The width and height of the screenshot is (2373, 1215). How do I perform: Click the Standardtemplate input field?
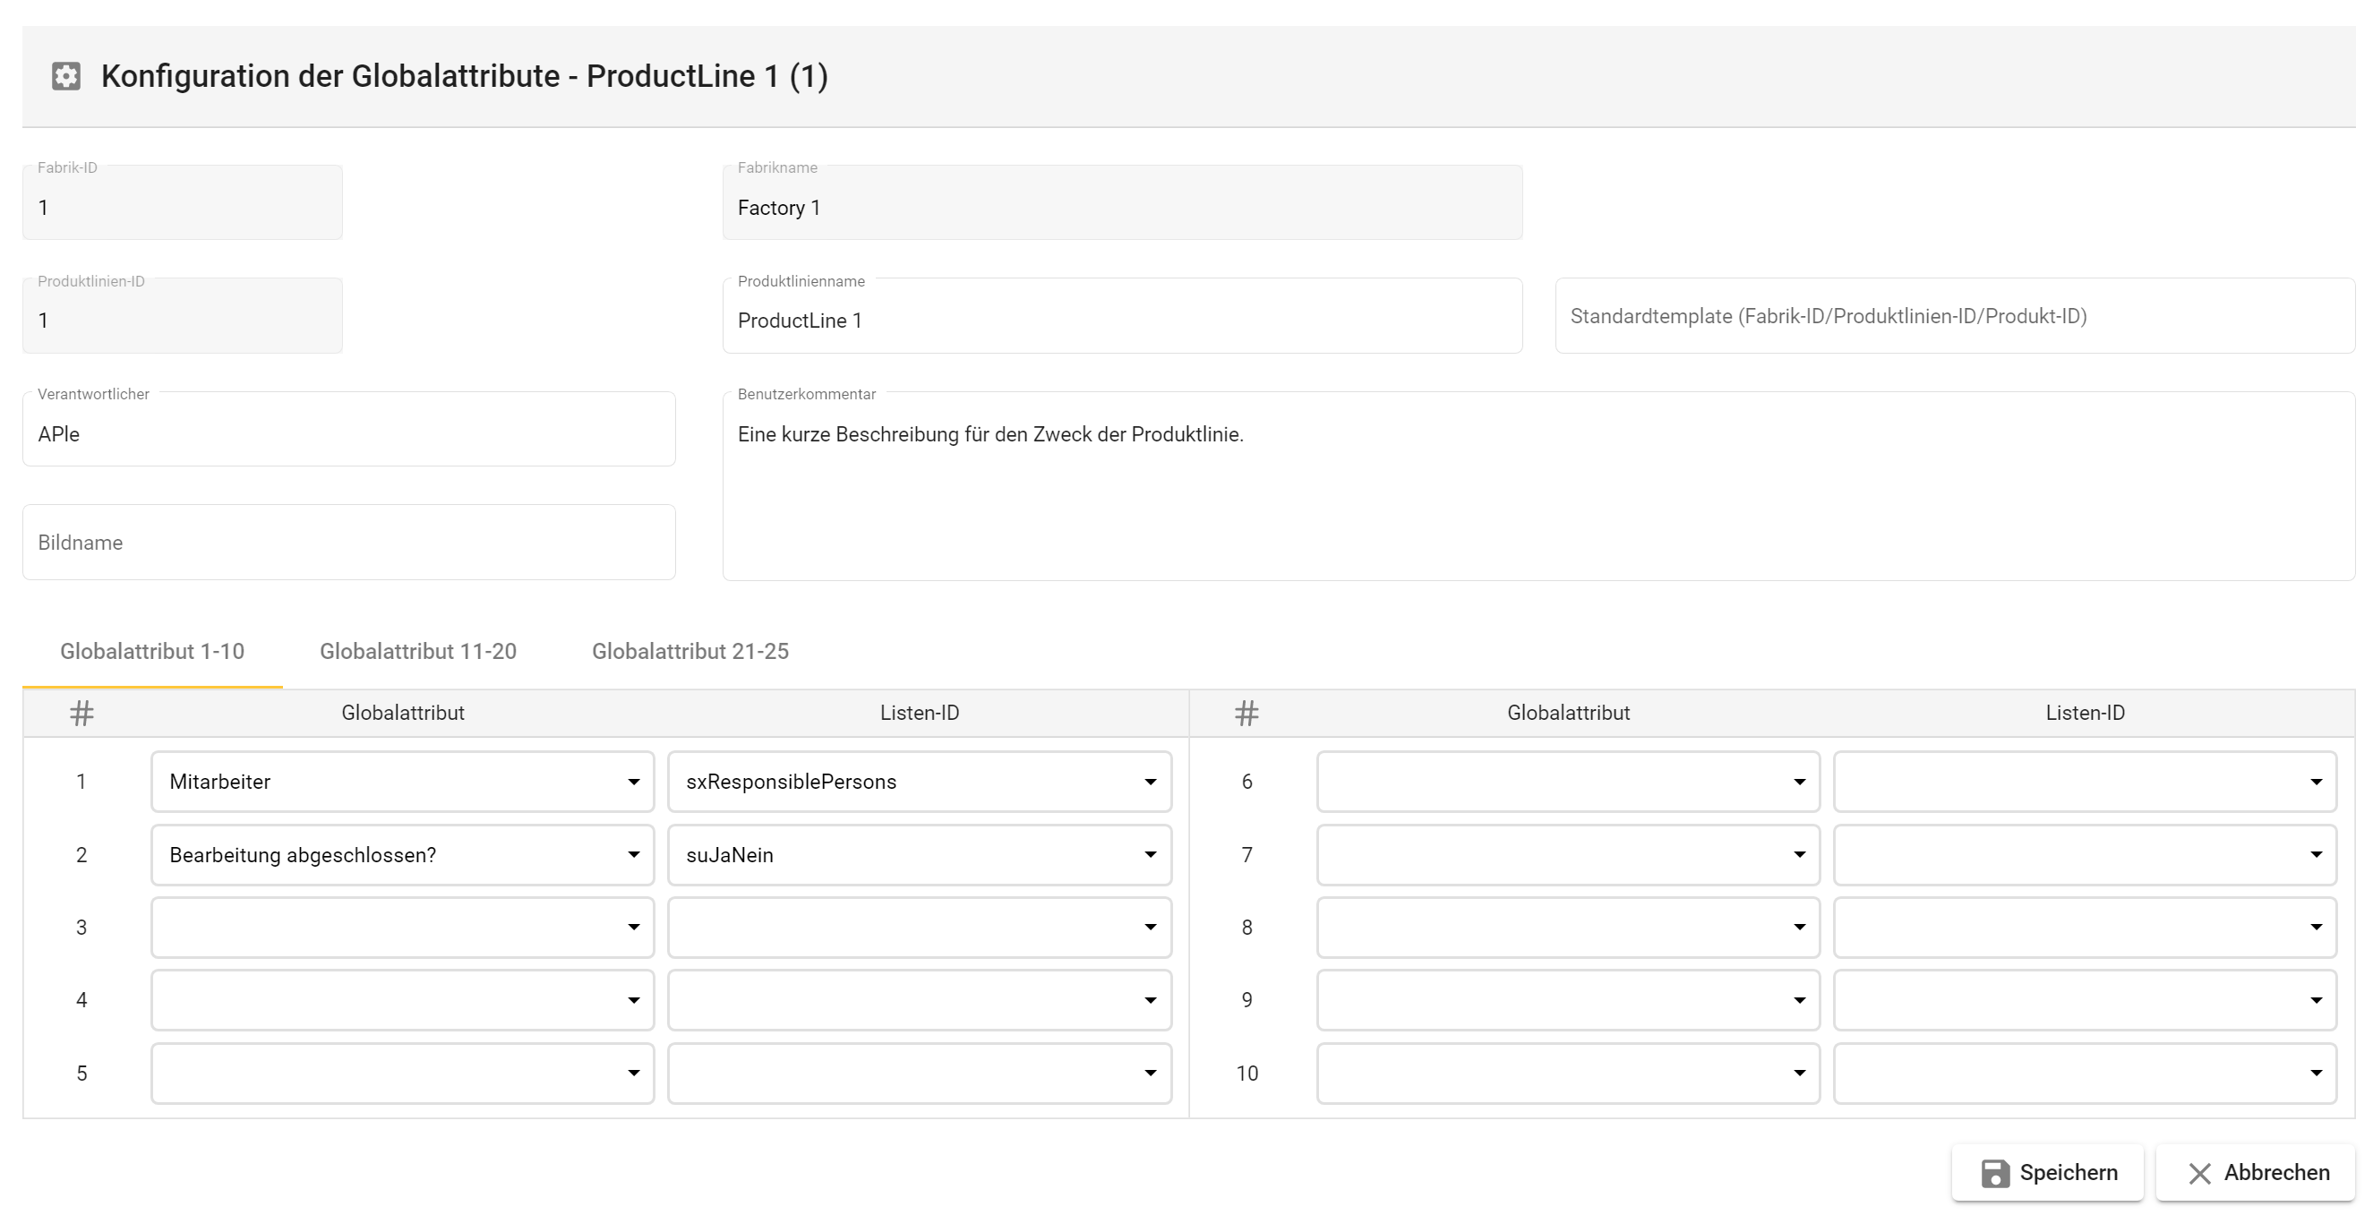(1954, 316)
